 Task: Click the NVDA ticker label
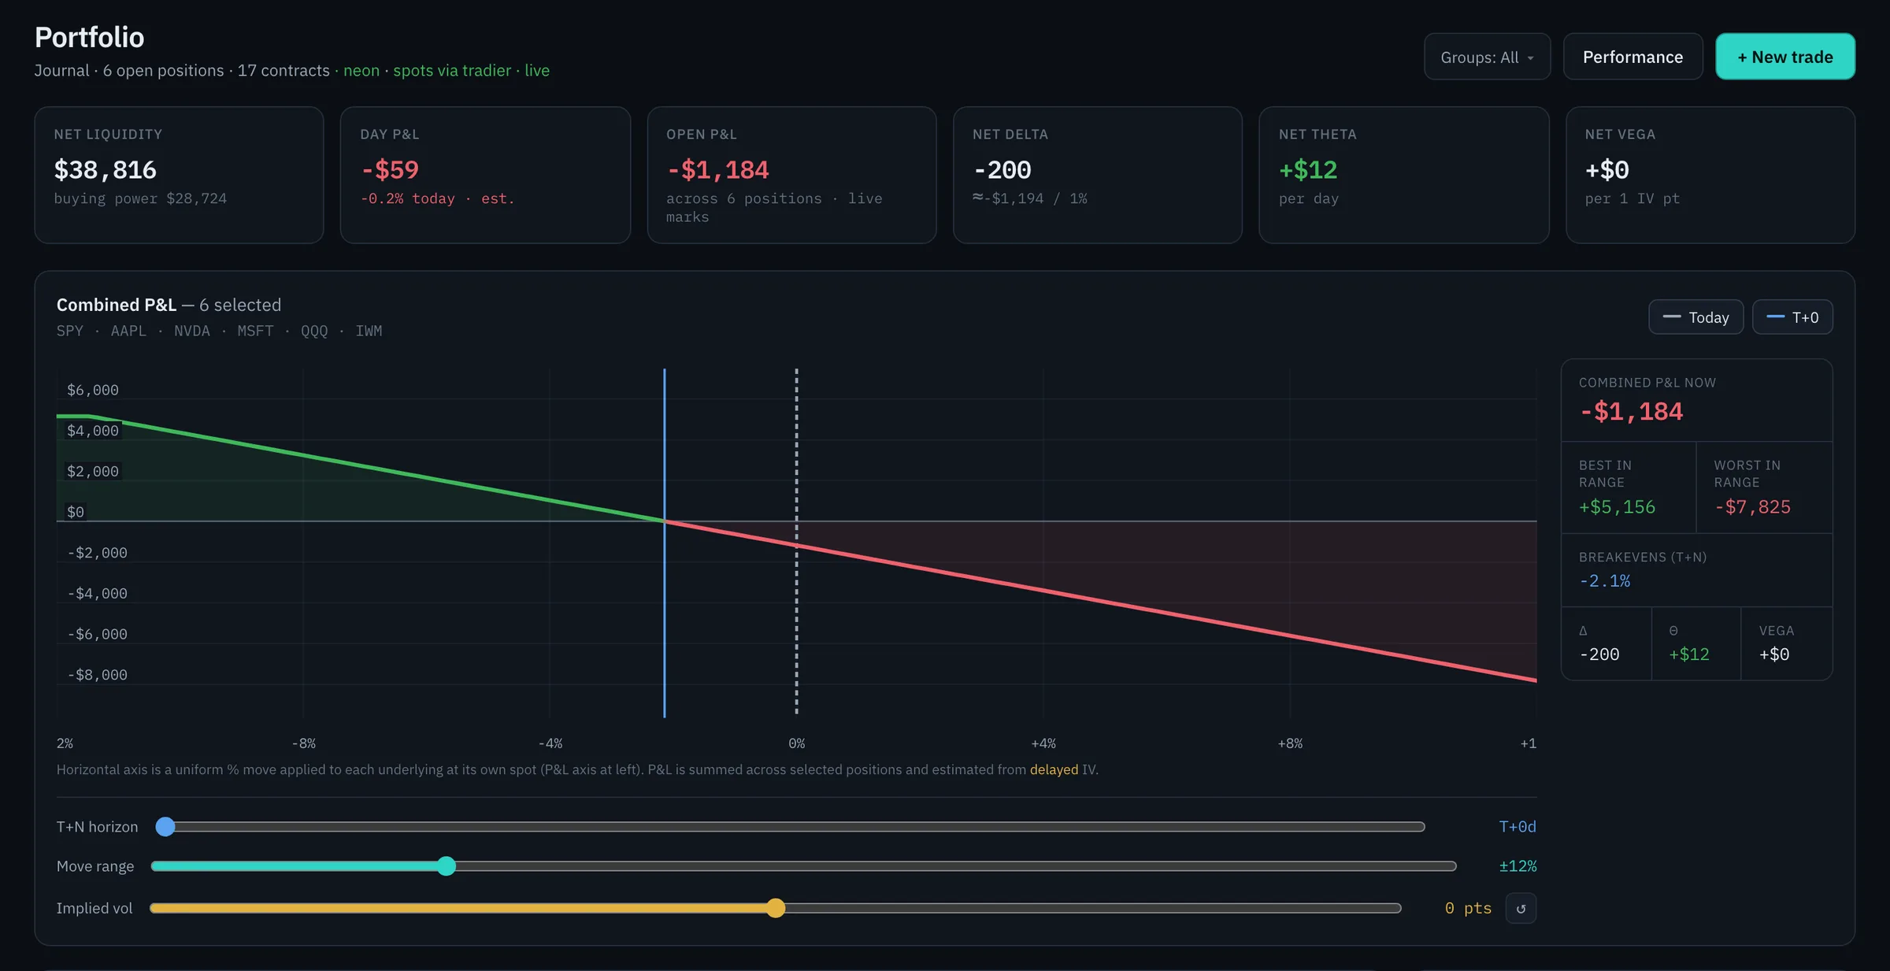[192, 331]
